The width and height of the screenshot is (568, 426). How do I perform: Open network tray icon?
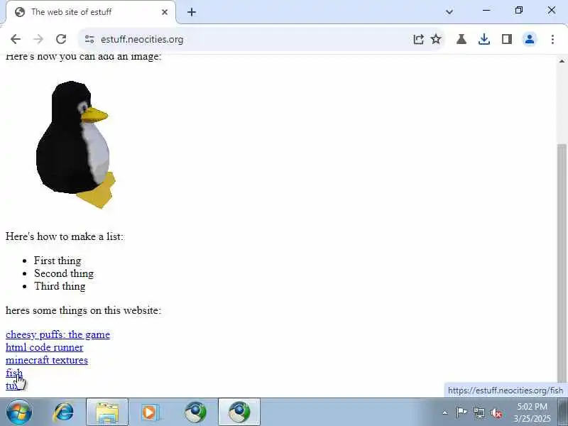pos(479,413)
